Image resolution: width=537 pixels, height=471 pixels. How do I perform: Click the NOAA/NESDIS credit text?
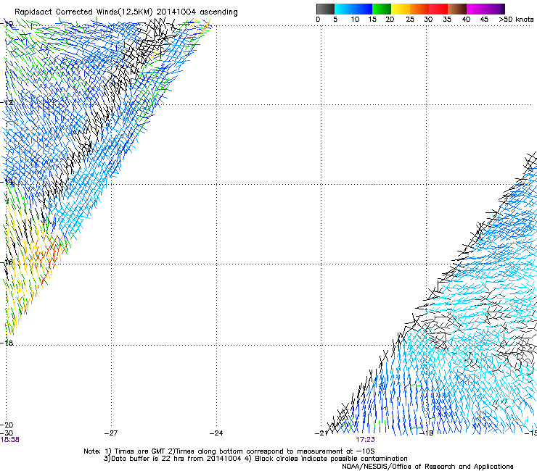(427, 467)
